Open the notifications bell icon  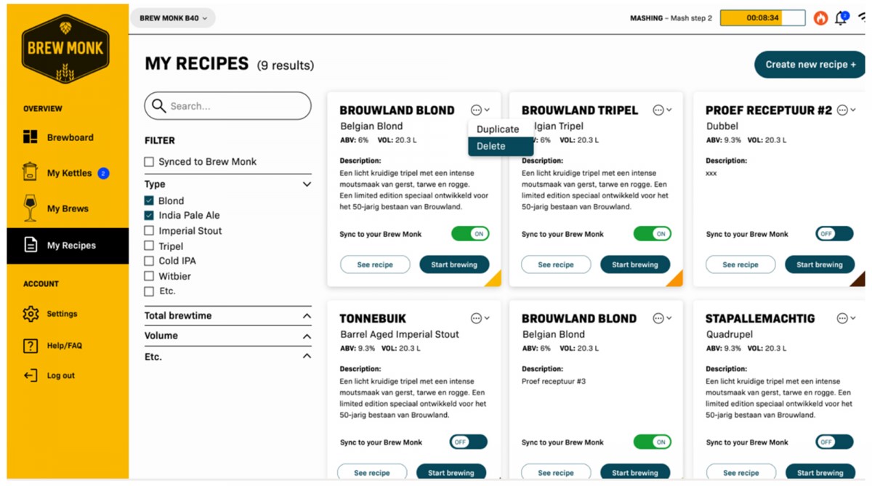click(x=841, y=18)
